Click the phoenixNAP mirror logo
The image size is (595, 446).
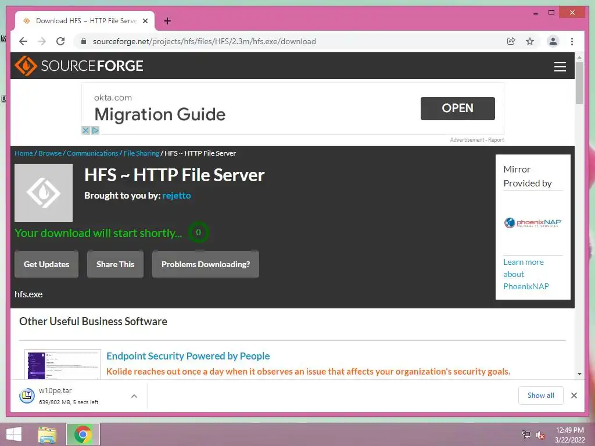pos(533,222)
